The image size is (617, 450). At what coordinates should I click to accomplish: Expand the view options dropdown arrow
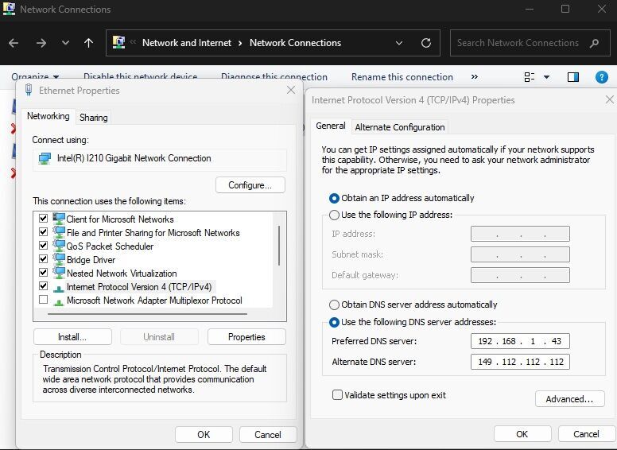(x=547, y=77)
